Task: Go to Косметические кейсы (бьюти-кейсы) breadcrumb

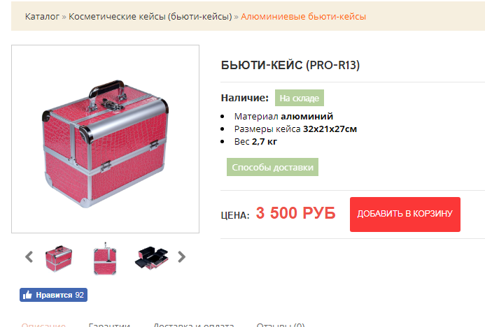Action: (x=150, y=16)
